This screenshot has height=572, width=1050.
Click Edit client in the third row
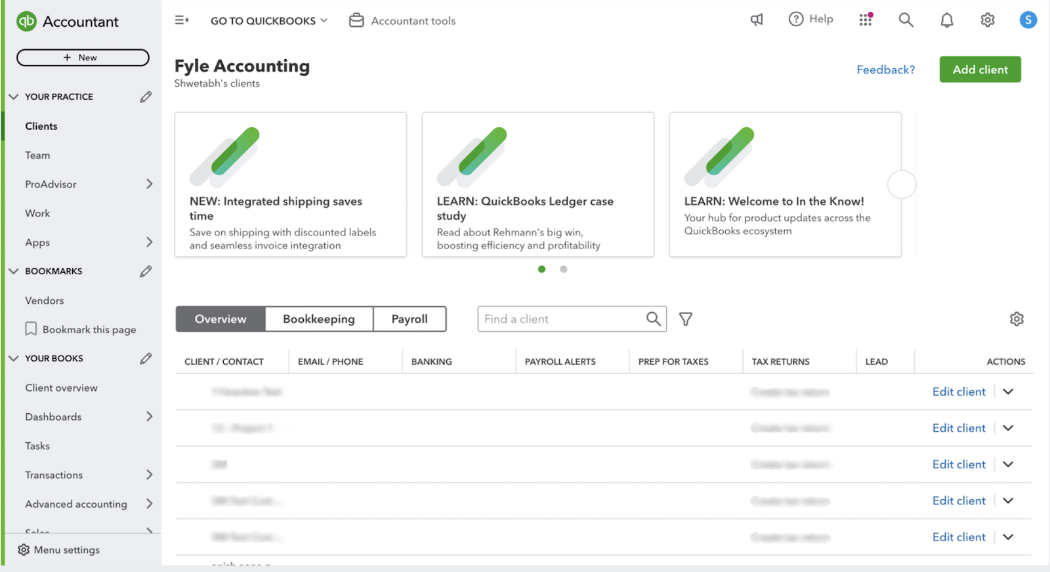pyautogui.click(x=959, y=464)
